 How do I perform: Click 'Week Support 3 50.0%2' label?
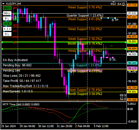(x=85, y=29)
